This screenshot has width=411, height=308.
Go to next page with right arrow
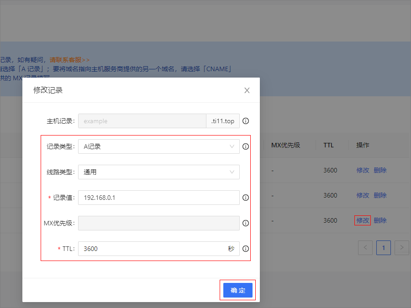(402, 248)
